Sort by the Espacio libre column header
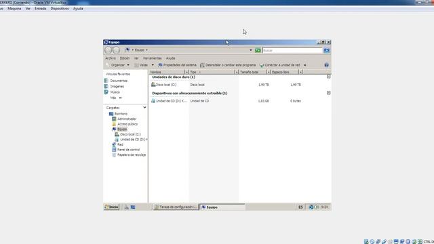 coord(285,72)
